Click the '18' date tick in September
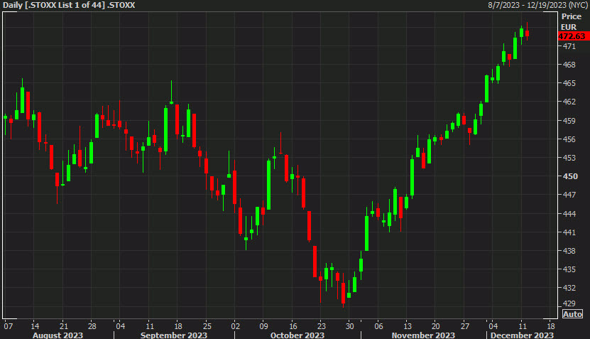Viewport: 590px width, 339px height. [x=178, y=326]
